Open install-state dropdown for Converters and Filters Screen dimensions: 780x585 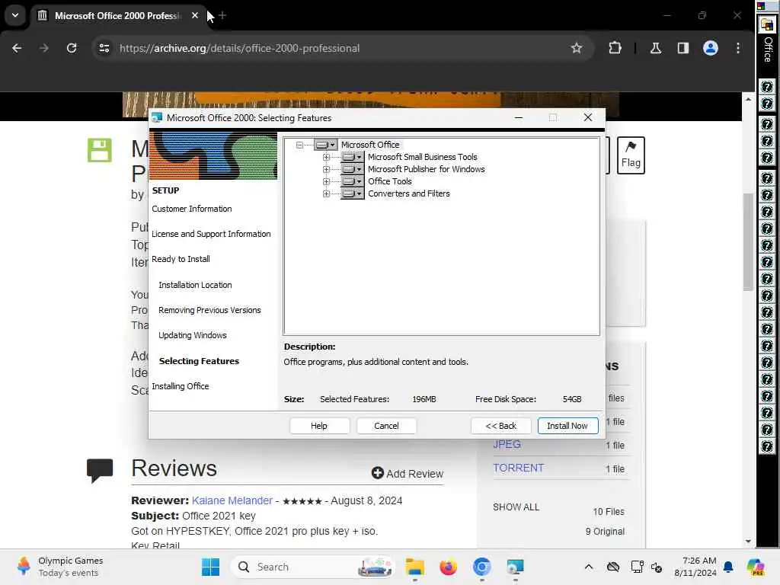click(352, 193)
